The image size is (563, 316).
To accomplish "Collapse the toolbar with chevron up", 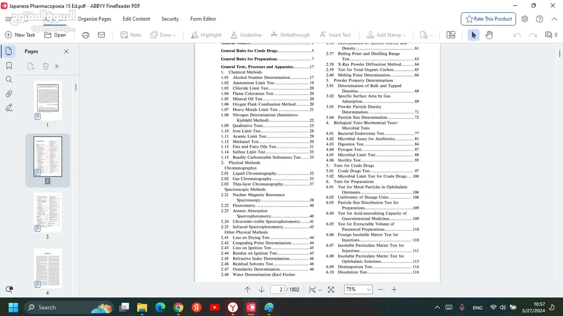I will coord(553,19).
